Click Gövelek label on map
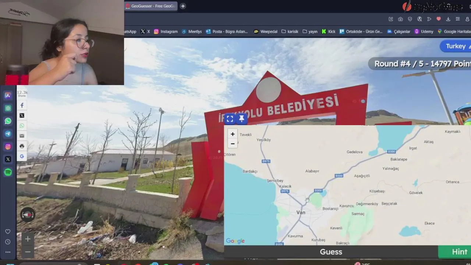 coord(416,193)
